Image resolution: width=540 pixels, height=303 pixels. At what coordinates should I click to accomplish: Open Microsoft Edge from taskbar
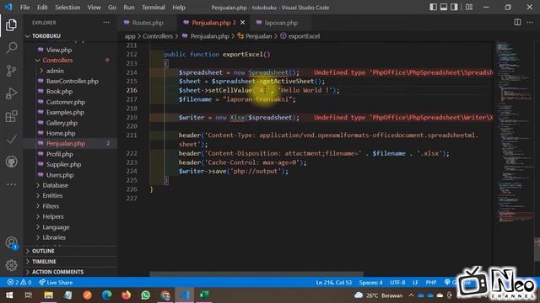pos(107,295)
